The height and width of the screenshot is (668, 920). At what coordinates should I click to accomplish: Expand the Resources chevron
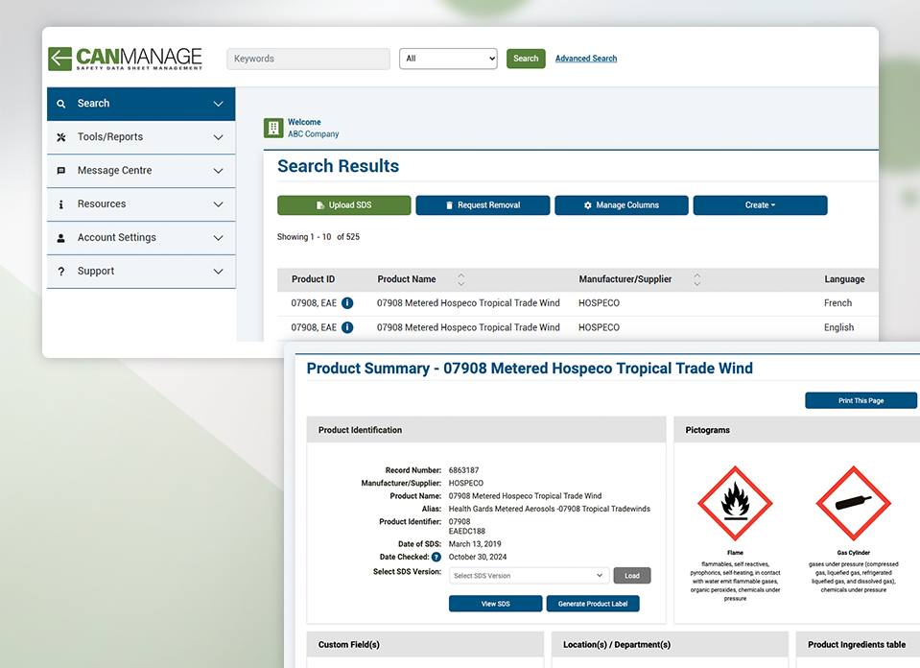pos(219,204)
